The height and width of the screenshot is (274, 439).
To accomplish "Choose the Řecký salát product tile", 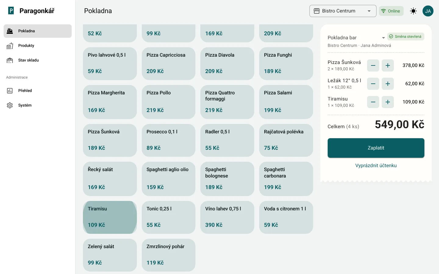I will coord(110,179).
